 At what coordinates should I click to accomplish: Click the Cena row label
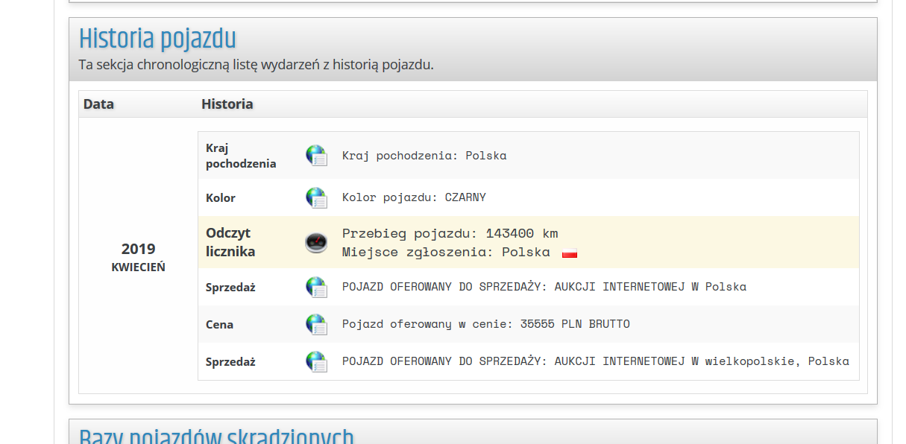pyautogui.click(x=220, y=325)
